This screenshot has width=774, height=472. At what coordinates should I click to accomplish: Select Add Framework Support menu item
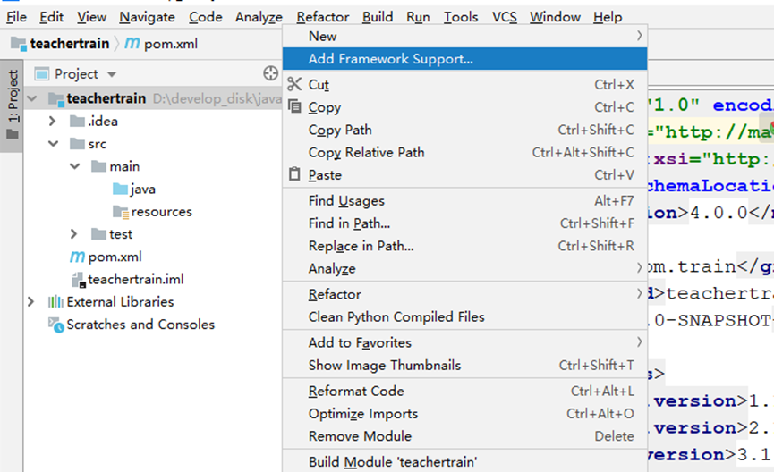(390, 59)
